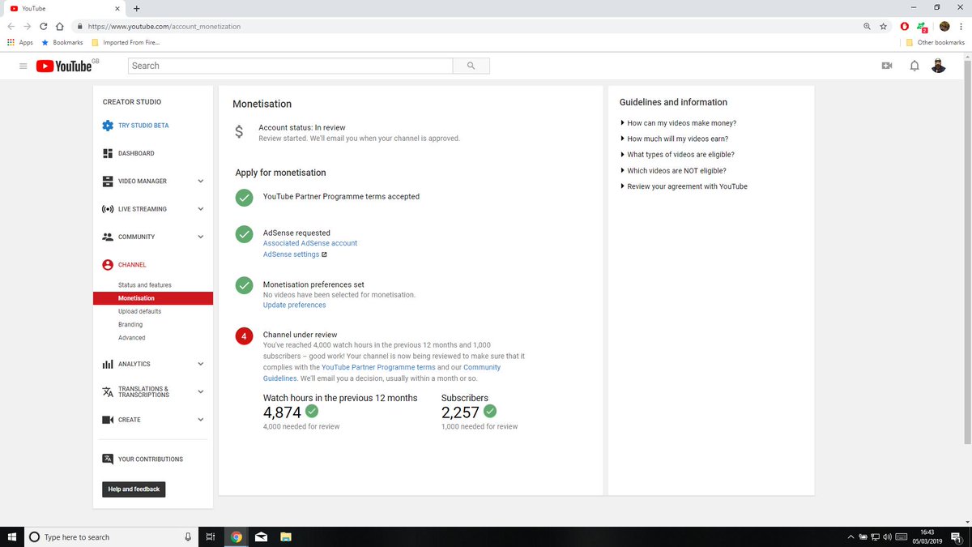Open the YouTube Partner Programme terms link
This screenshot has width=972, height=547.
378,367
